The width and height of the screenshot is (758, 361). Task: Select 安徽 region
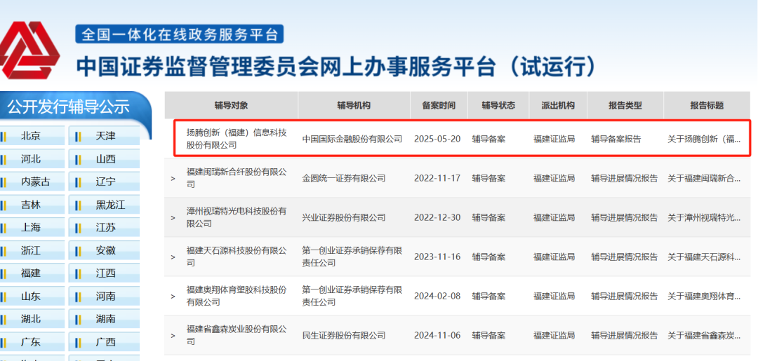pyautogui.click(x=104, y=250)
